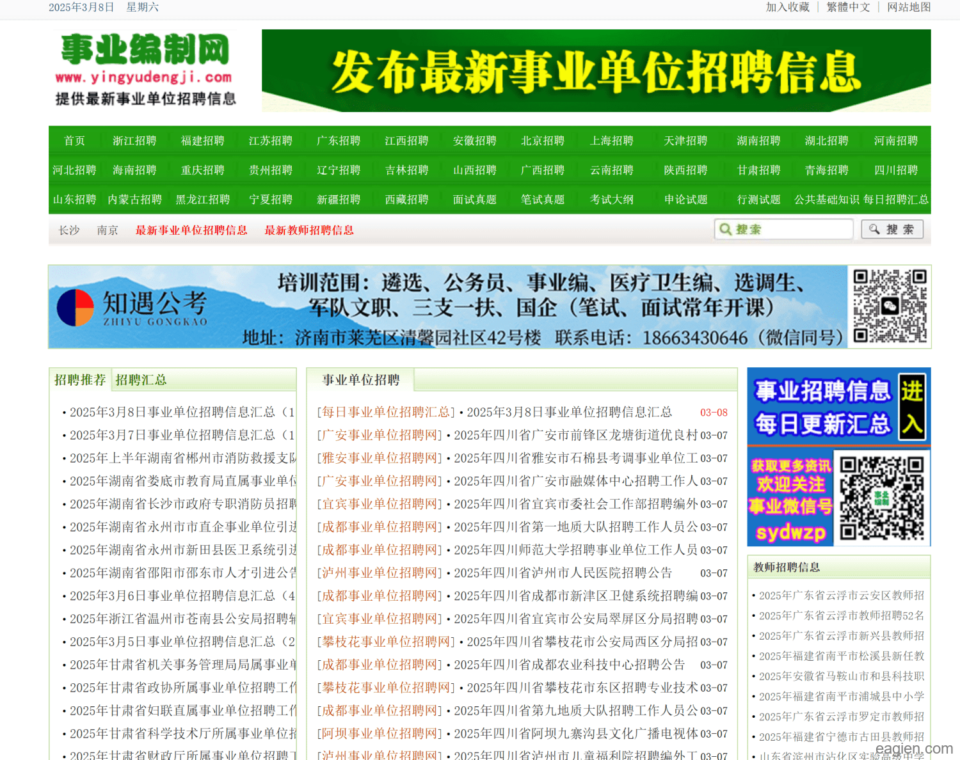The image size is (960, 760).
Task: Open 公共基础知识 navigation item
Action: pos(826,200)
